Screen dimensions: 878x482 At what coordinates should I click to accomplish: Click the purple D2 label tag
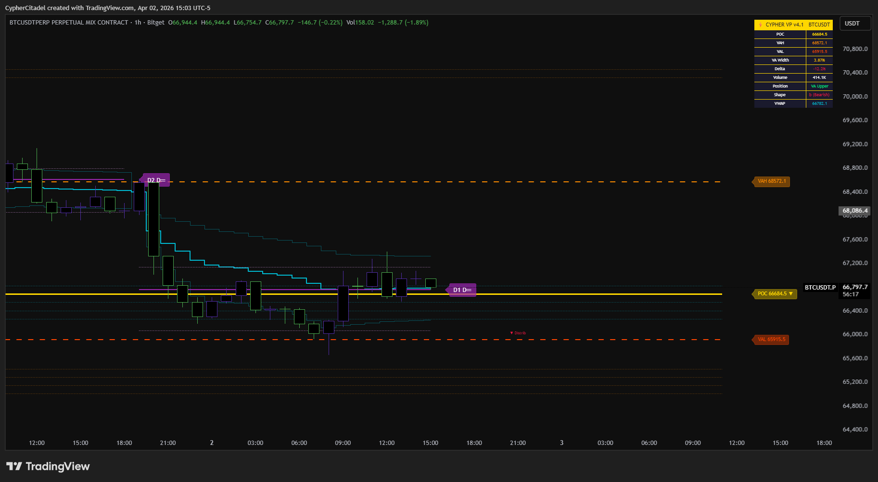click(x=156, y=180)
